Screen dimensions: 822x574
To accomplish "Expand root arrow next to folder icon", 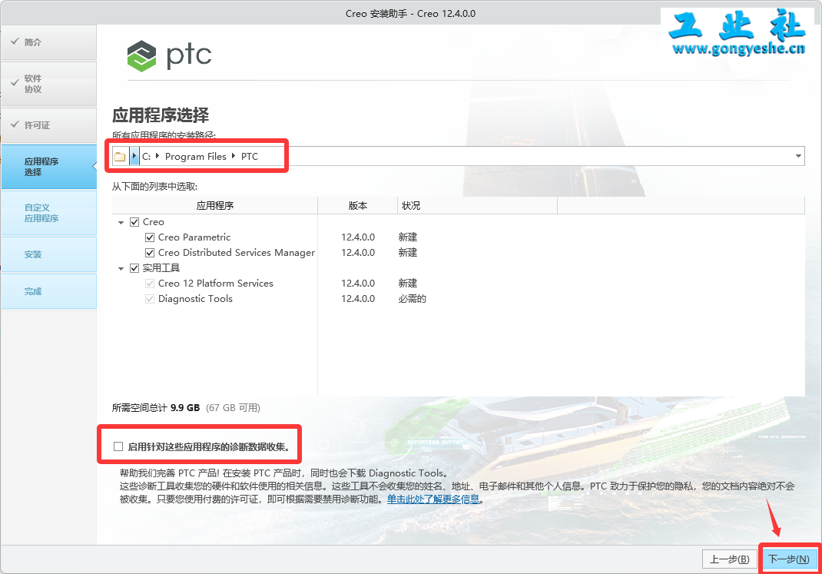I will tap(134, 156).
